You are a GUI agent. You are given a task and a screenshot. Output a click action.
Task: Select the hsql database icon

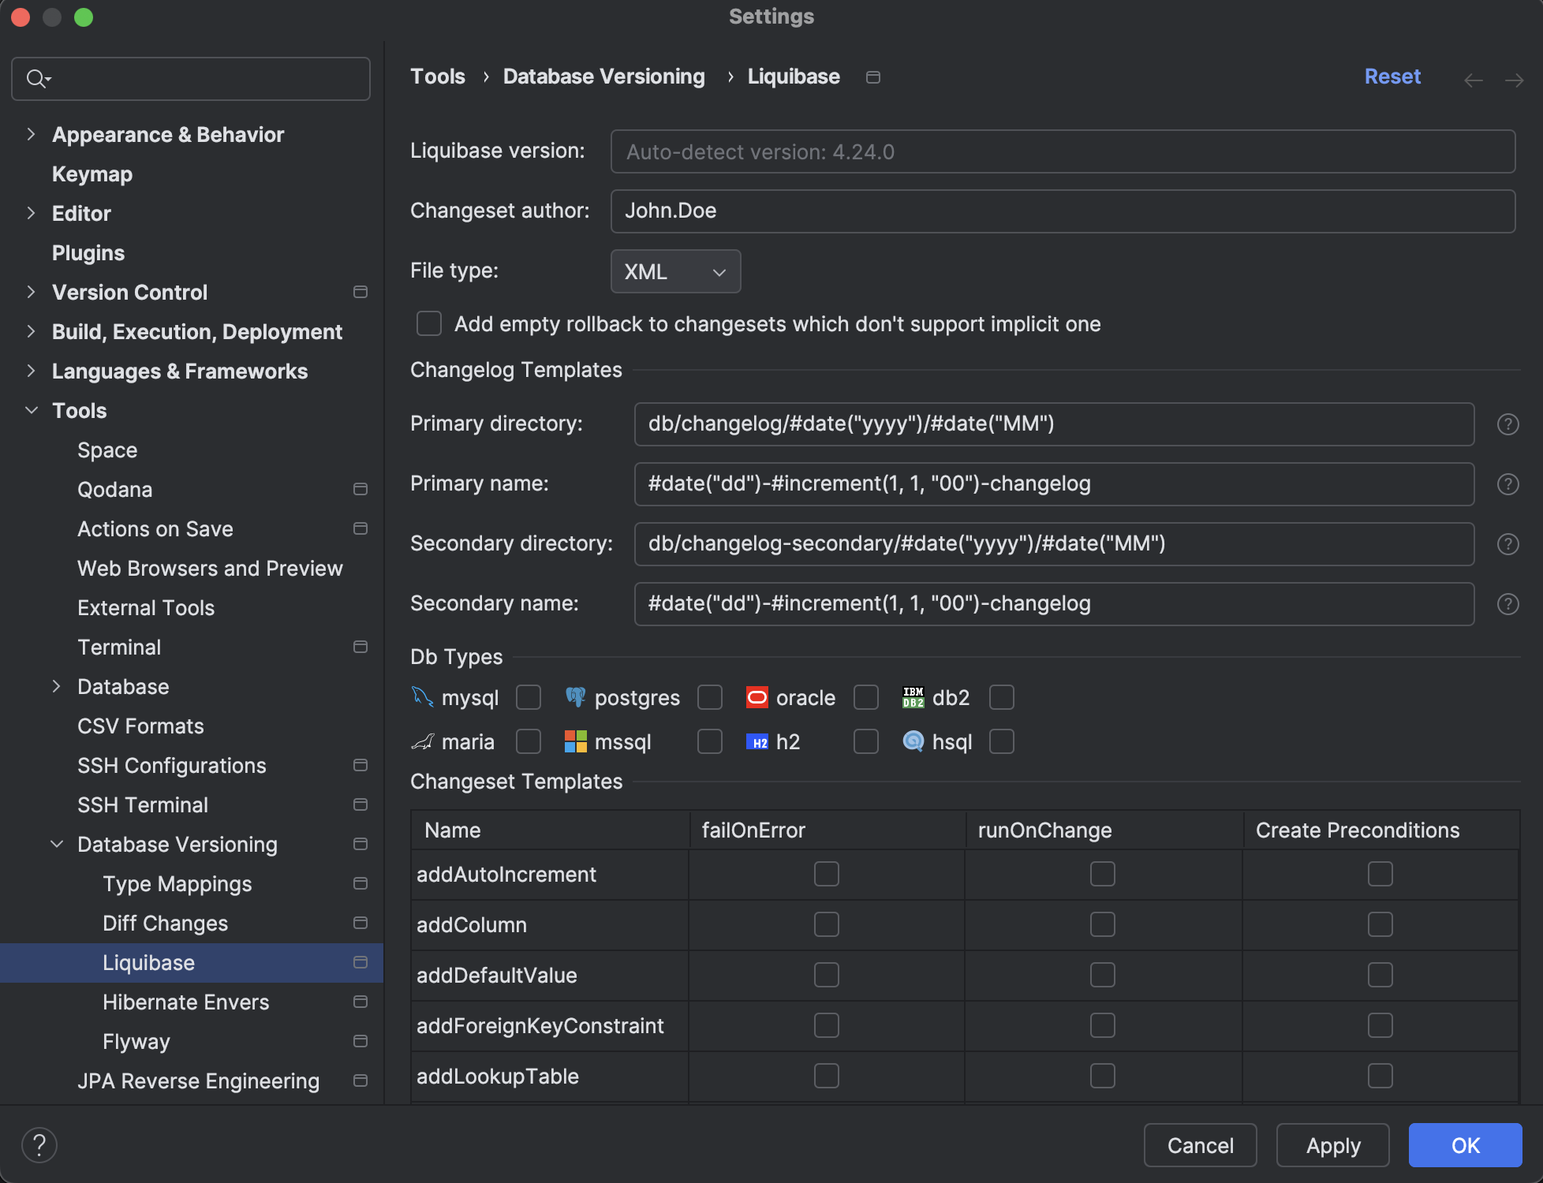point(912,741)
